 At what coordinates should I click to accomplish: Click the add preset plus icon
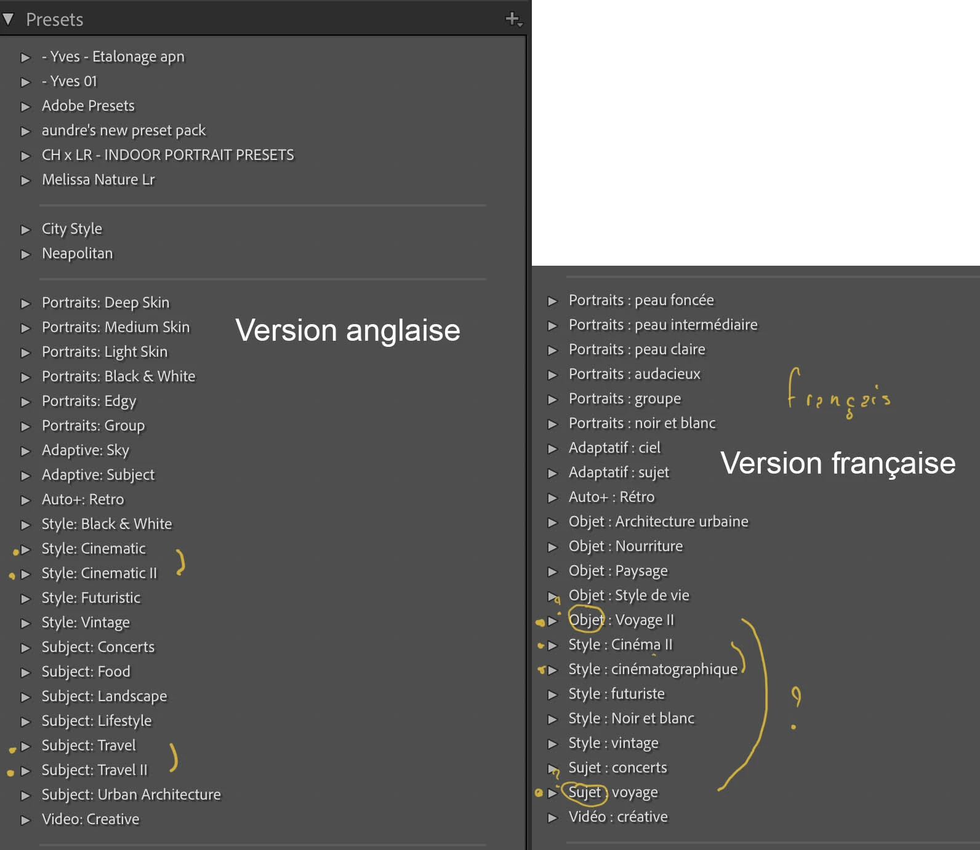pos(513,19)
